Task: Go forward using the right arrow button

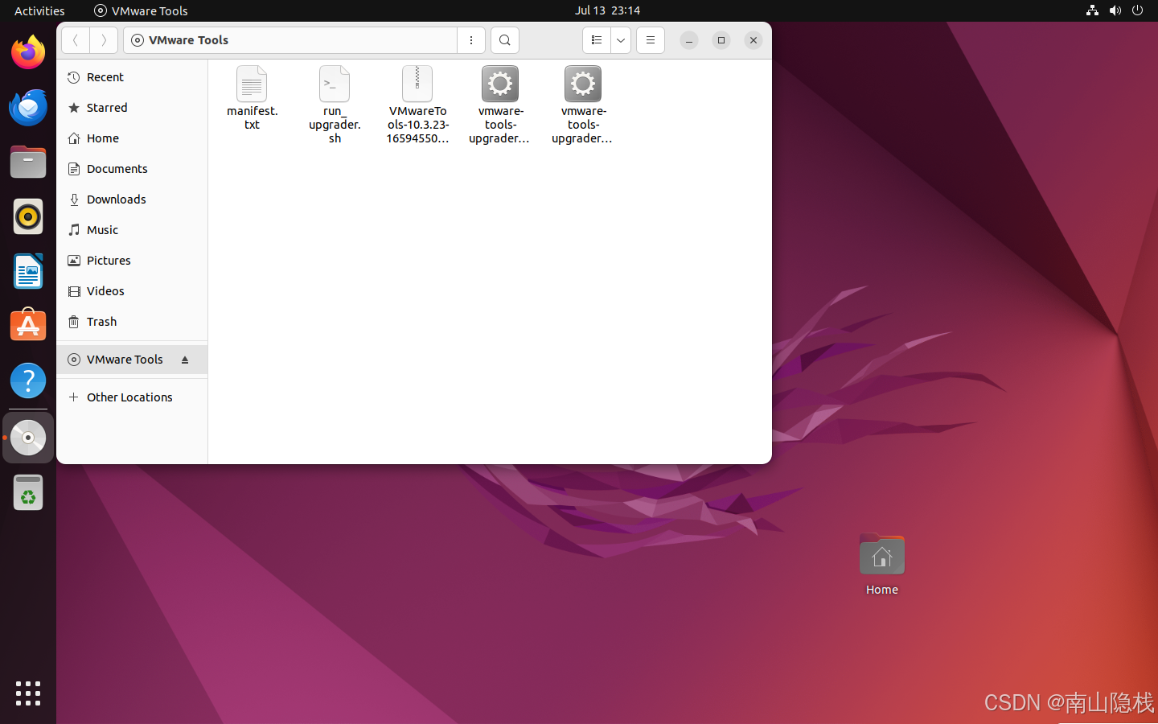Action: 104,40
